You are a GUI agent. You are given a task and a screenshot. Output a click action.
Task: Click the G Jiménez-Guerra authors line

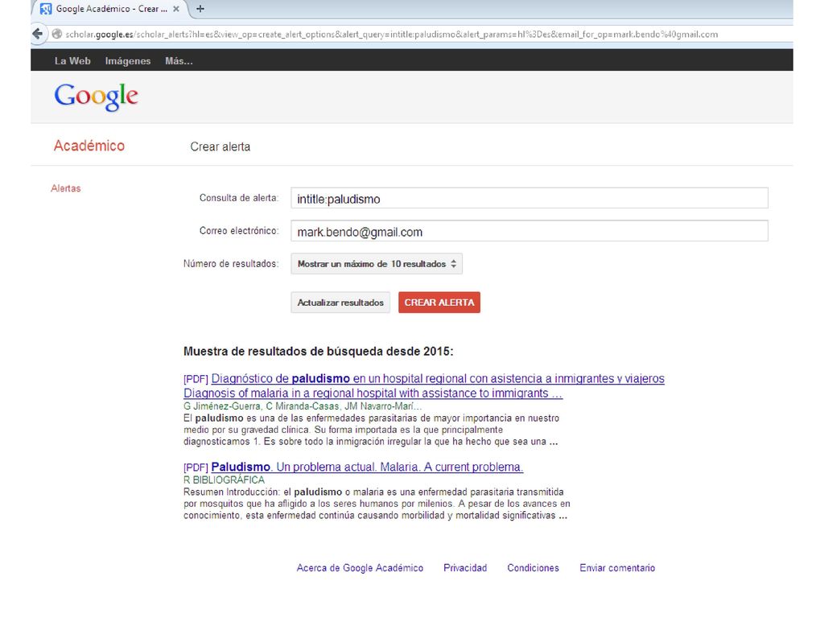[303, 406]
